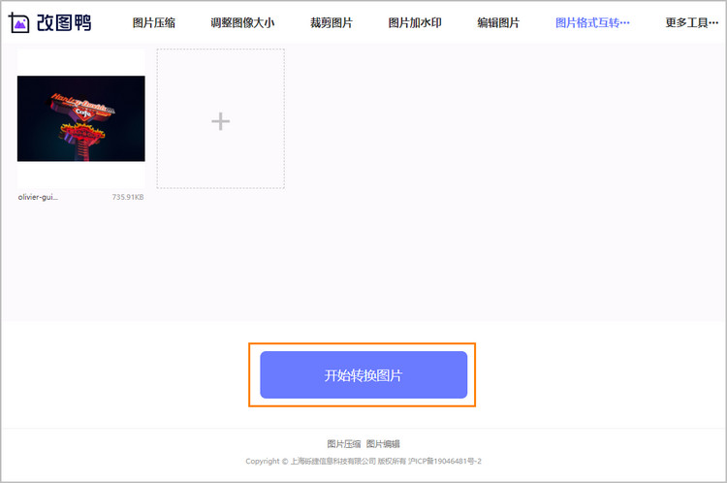Viewport: 727px width, 483px height.
Task: Open 编辑图片 from the navigation bar
Action: (498, 22)
